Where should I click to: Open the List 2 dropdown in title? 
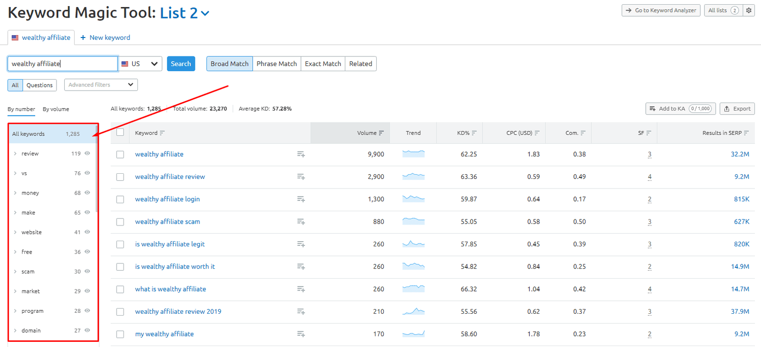(185, 13)
